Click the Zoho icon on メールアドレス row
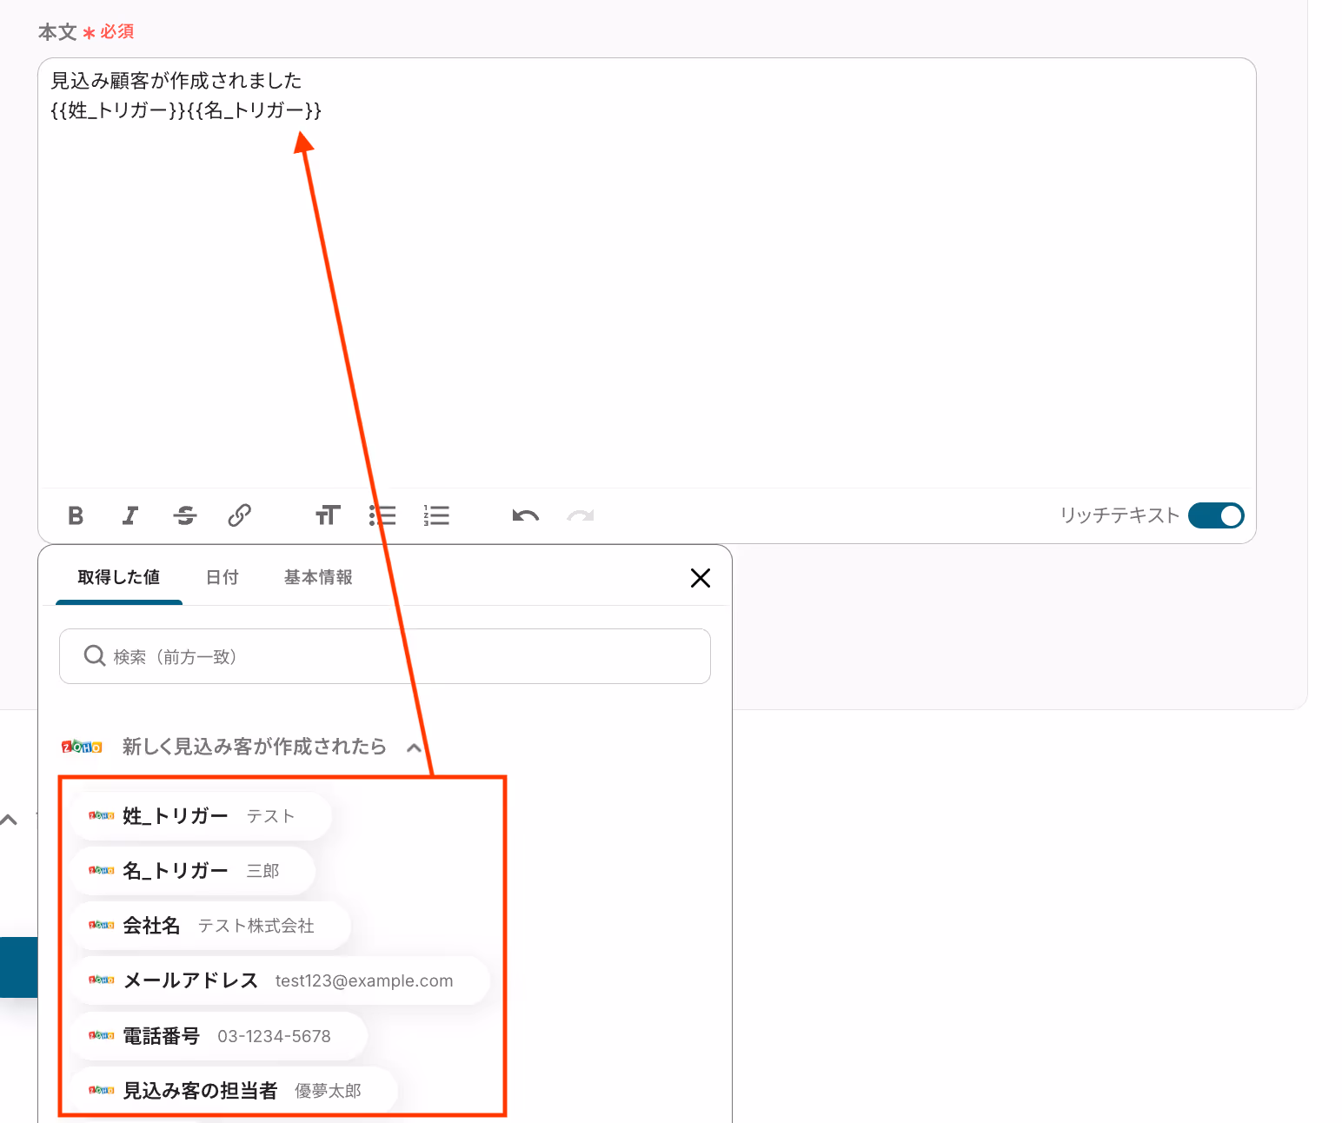This screenshot has height=1123, width=1342. tap(102, 980)
